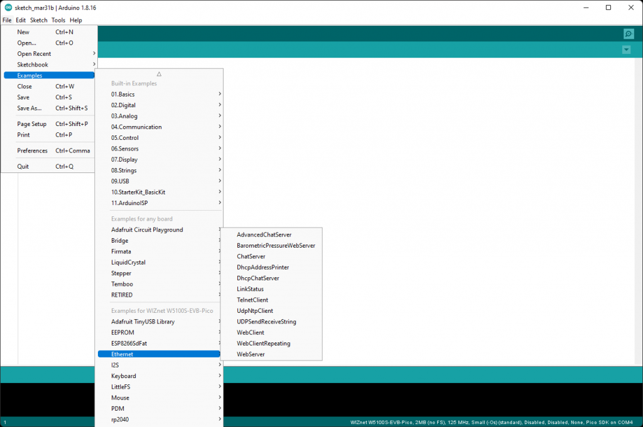This screenshot has width=643, height=427.
Task: Open the Tools menu
Action: pos(58,20)
